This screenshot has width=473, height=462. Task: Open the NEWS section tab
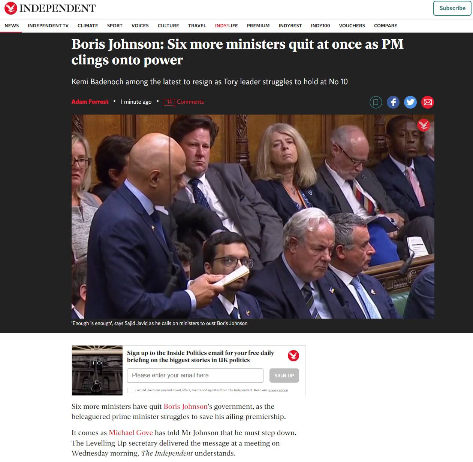(x=12, y=25)
